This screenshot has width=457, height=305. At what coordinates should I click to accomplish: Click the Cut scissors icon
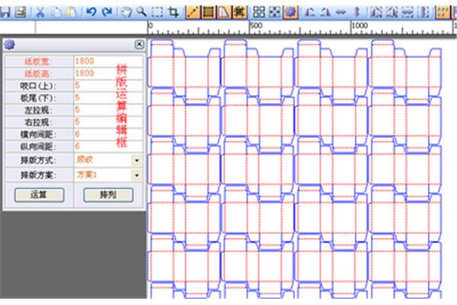pos(40,12)
